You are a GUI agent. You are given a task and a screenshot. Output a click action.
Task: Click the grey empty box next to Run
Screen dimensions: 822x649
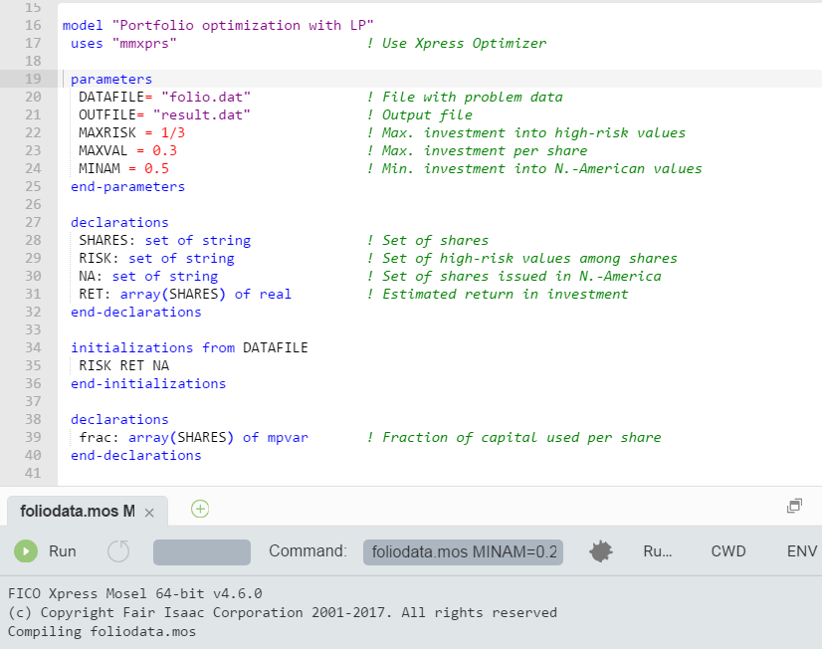(202, 552)
